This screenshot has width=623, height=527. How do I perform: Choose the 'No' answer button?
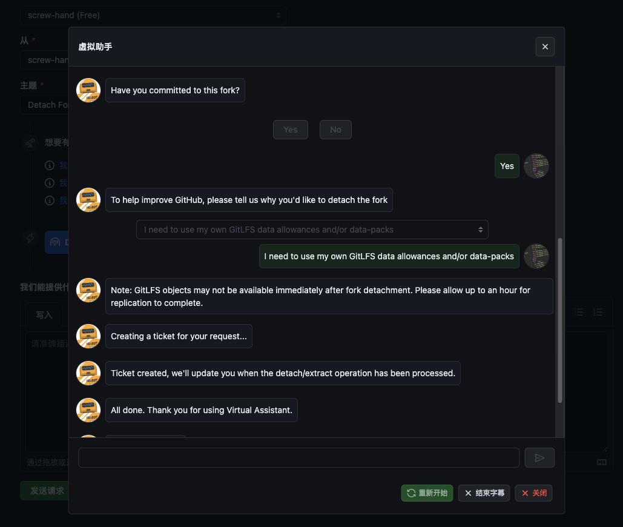[335, 130]
